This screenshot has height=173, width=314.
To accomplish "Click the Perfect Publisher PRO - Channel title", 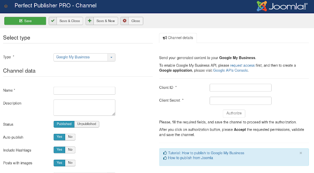I will (55, 5).
